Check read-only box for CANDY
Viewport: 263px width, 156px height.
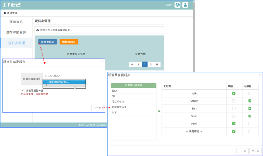click(x=234, y=101)
